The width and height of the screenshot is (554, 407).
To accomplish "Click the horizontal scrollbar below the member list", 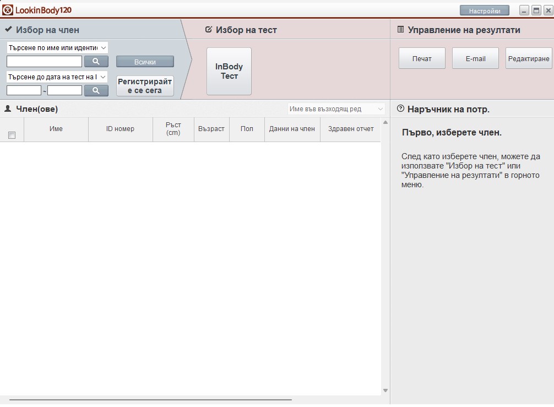I will 150,399.
